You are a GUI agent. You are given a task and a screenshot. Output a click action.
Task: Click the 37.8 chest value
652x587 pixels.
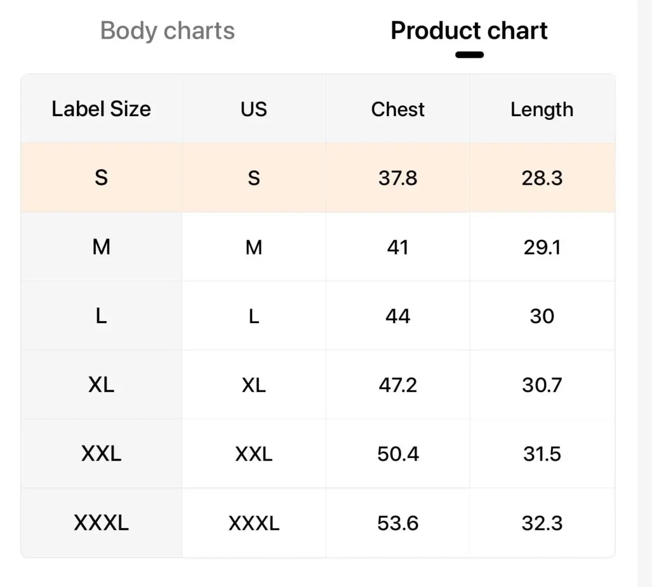[398, 178]
